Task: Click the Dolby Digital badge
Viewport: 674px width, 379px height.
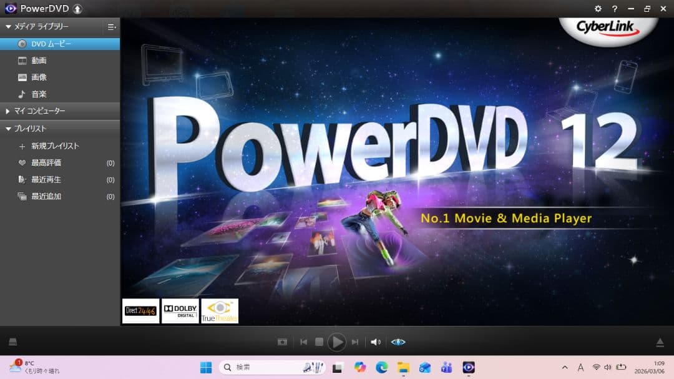Action: 180,310
